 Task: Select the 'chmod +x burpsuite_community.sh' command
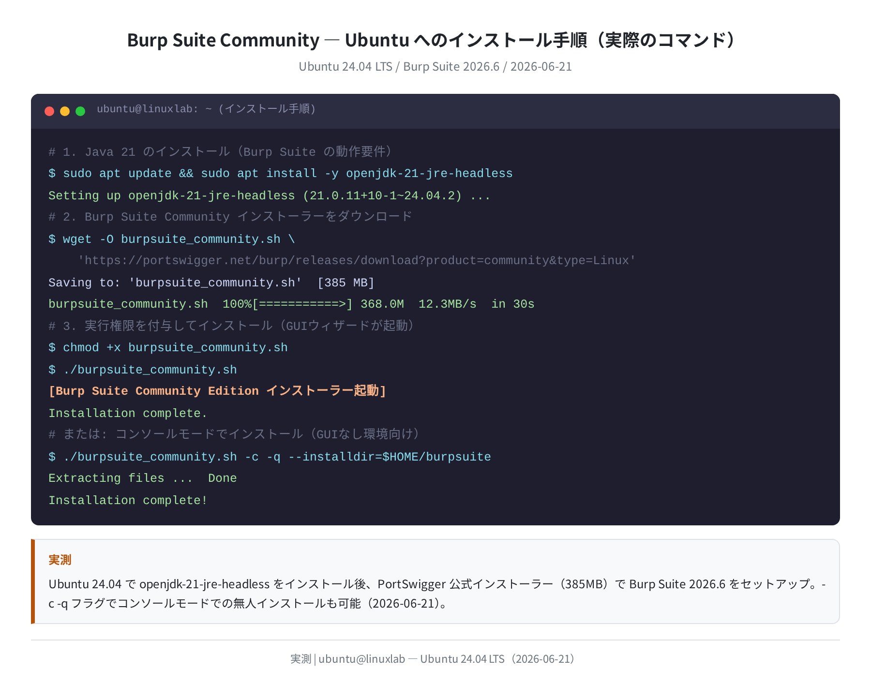point(168,347)
